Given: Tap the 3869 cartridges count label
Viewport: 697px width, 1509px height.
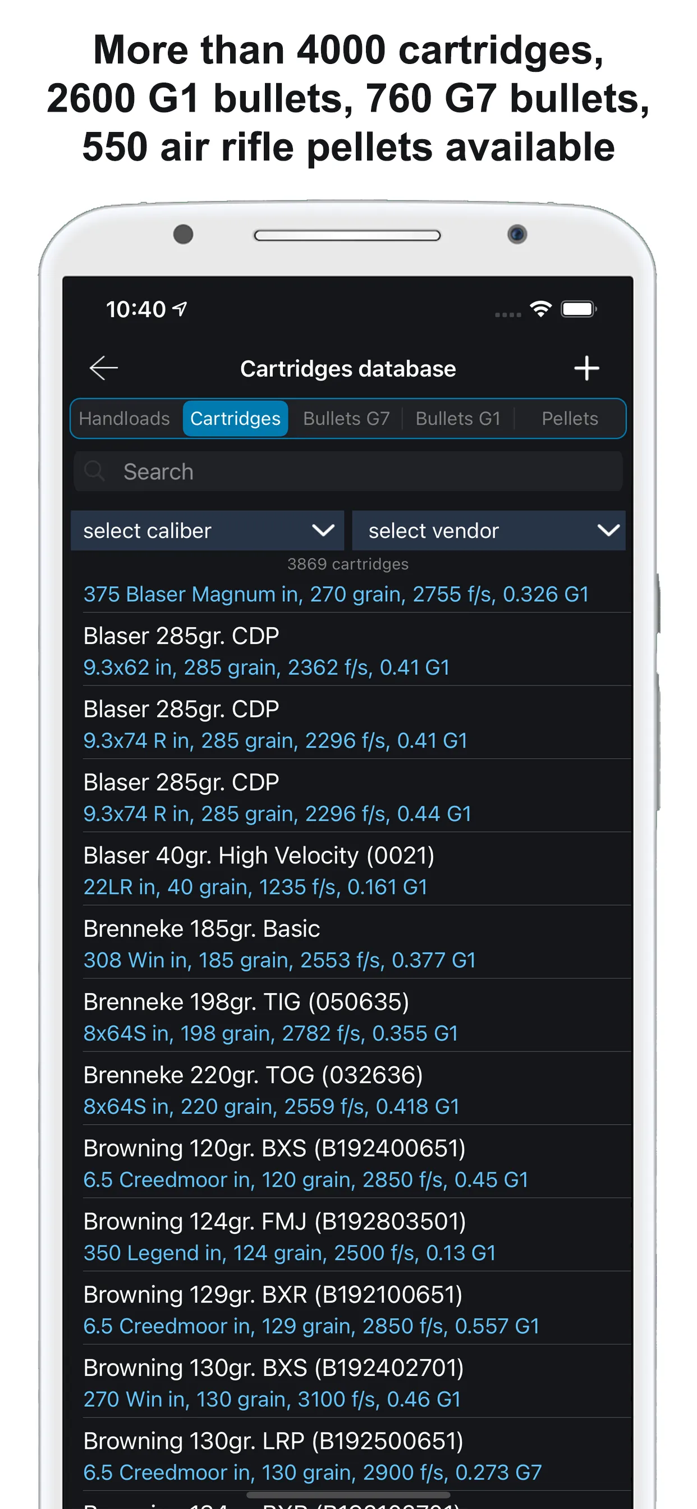Looking at the screenshot, I should point(348,564).
